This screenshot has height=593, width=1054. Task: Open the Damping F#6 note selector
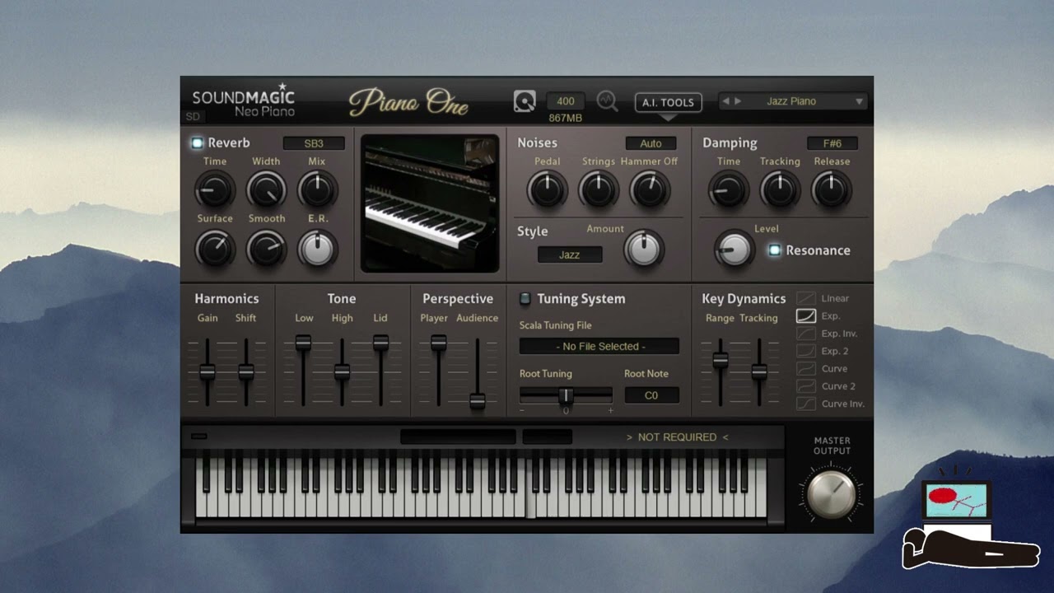(832, 143)
